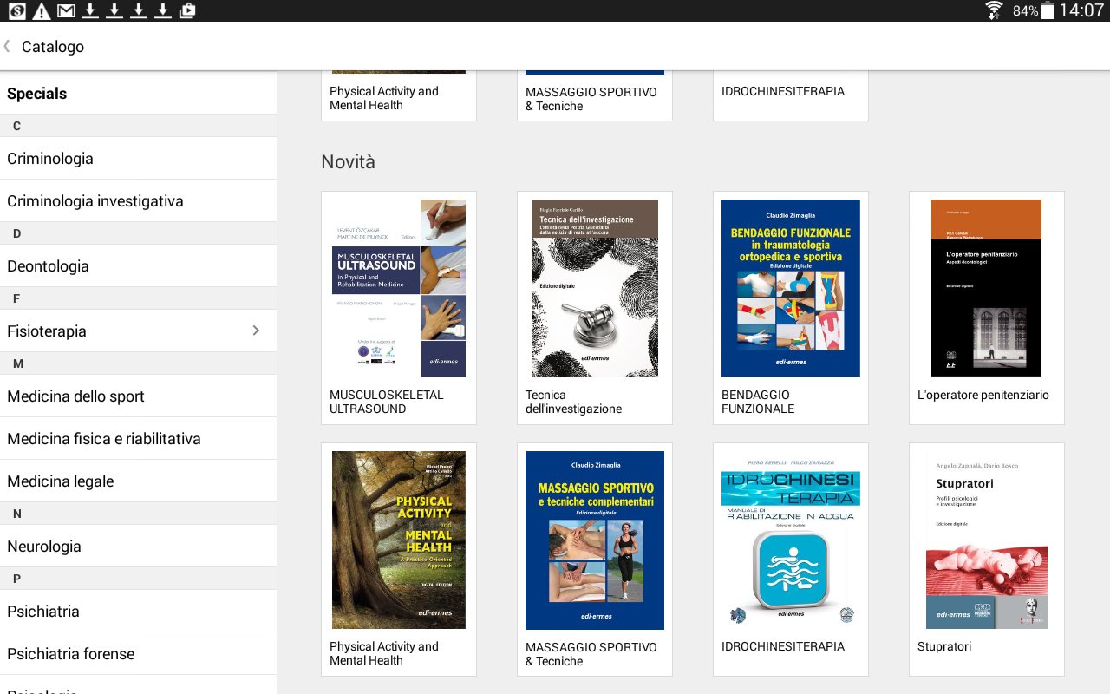This screenshot has width=1110, height=694.
Task: Open Musculoskeletal Ultrasound book cover in Novità
Action: tap(399, 288)
